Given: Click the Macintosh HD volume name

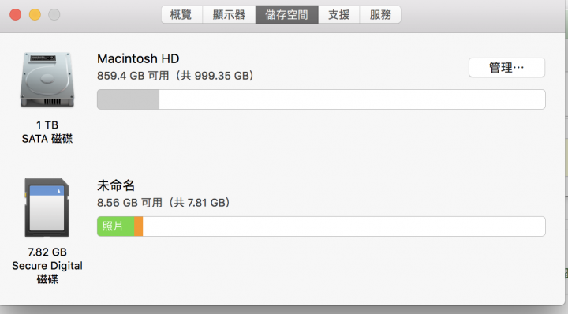Looking at the screenshot, I should (x=138, y=58).
